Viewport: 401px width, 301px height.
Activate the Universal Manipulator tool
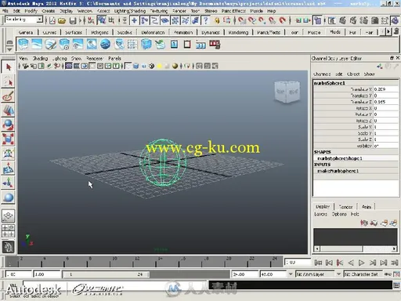(8, 154)
